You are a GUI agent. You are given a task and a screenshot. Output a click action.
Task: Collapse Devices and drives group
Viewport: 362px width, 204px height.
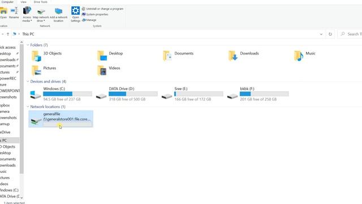(x=28, y=82)
